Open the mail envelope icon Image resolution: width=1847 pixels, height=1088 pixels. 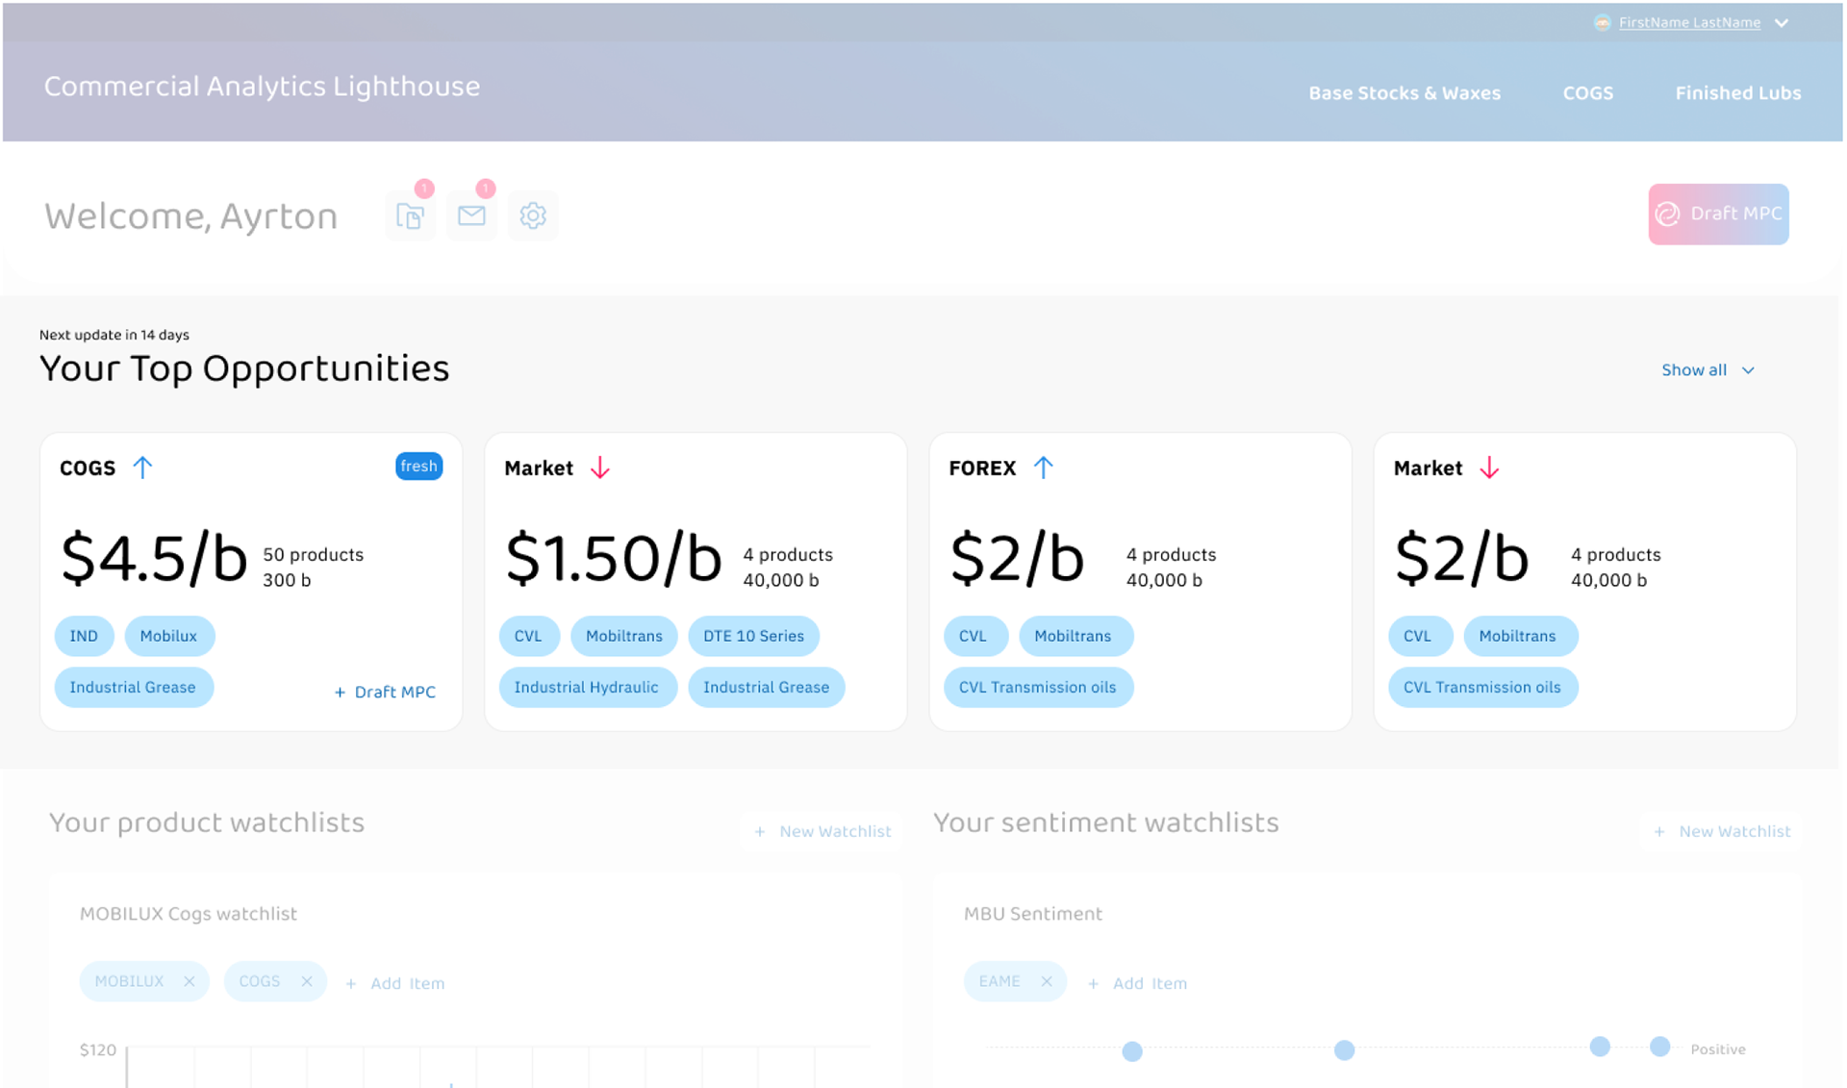(x=471, y=215)
